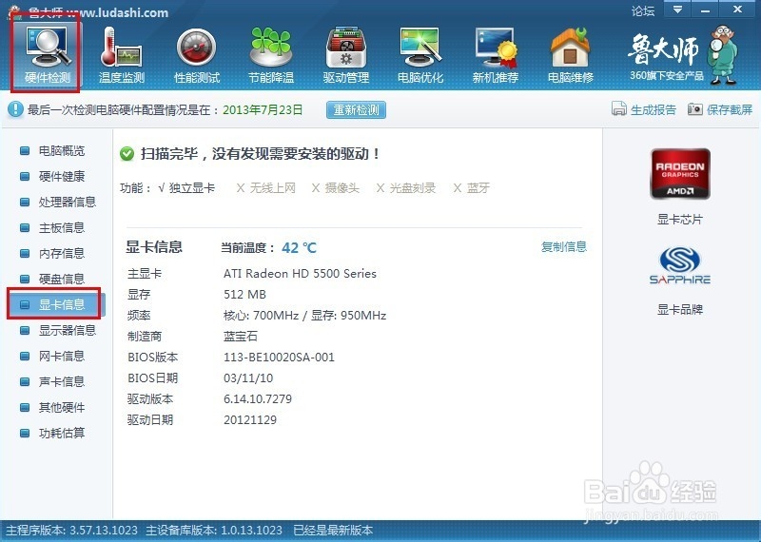Click 保存截屏 camera icon
Image resolution: width=761 pixels, height=542 pixels.
(x=695, y=108)
